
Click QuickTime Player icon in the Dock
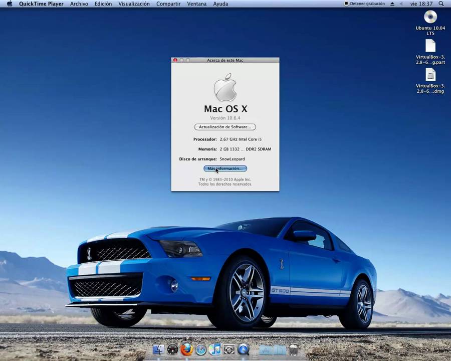pyautogui.click(x=244, y=350)
